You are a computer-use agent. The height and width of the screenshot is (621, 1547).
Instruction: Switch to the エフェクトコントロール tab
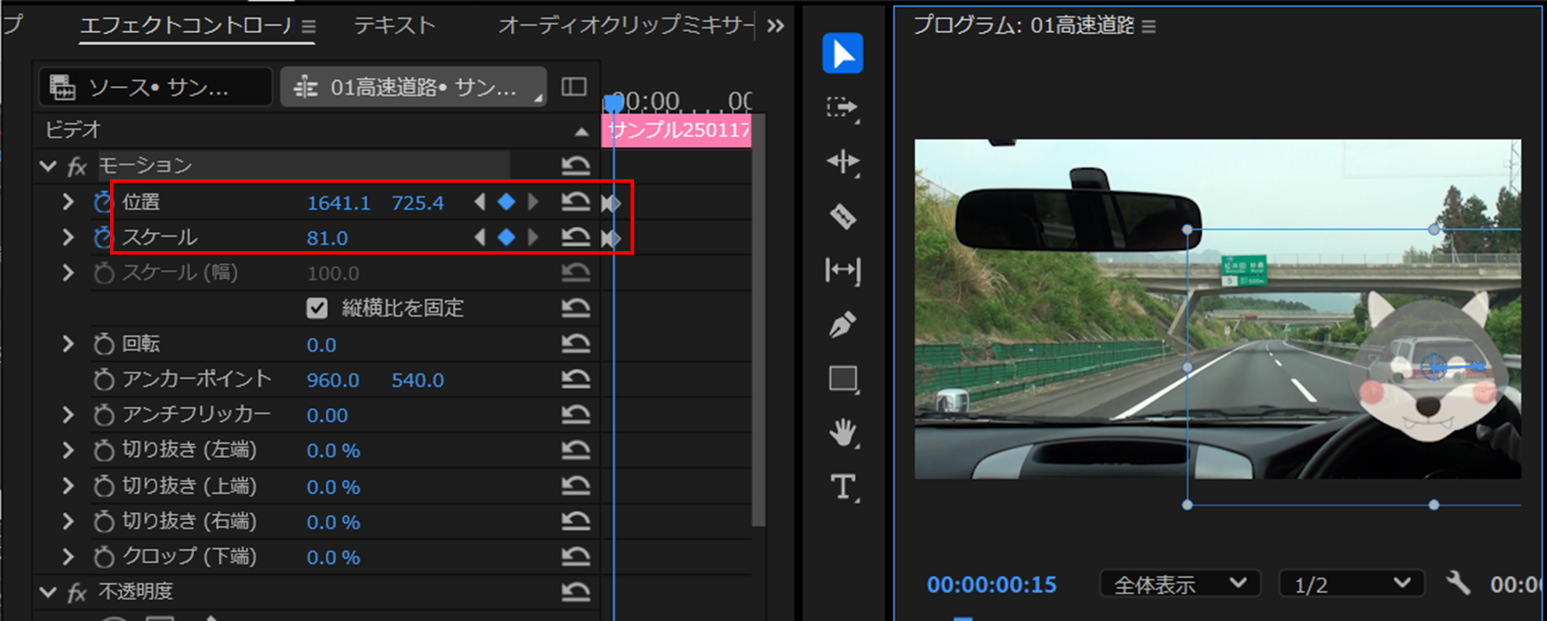(185, 26)
